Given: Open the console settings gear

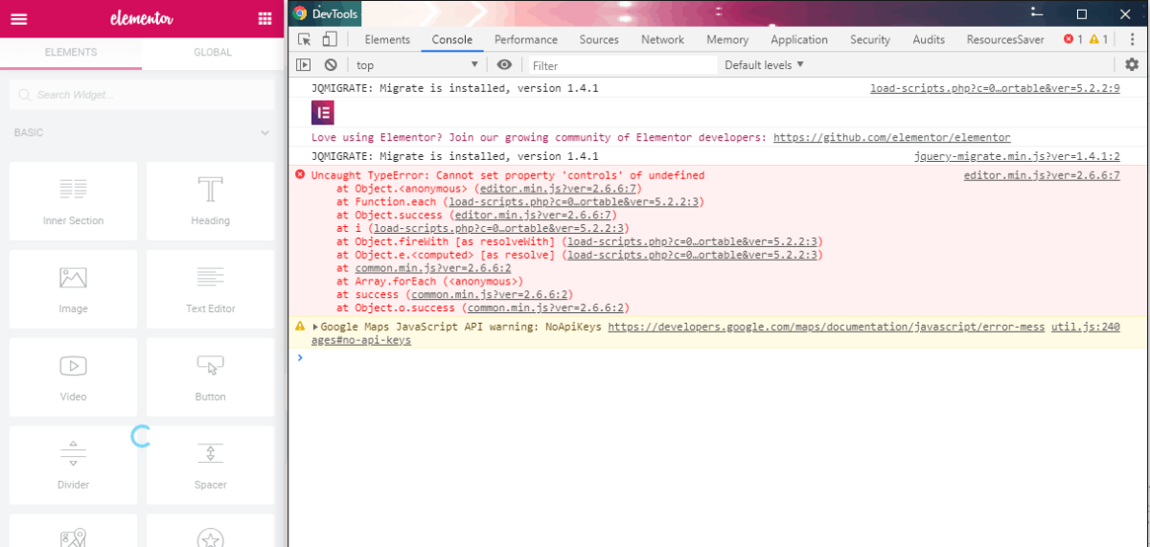Looking at the screenshot, I should pyautogui.click(x=1132, y=65).
